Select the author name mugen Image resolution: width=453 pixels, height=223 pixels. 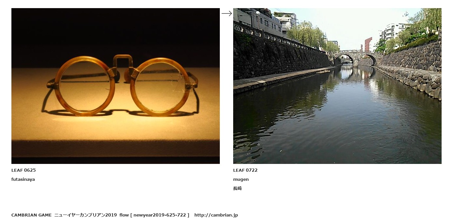(241, 179)
